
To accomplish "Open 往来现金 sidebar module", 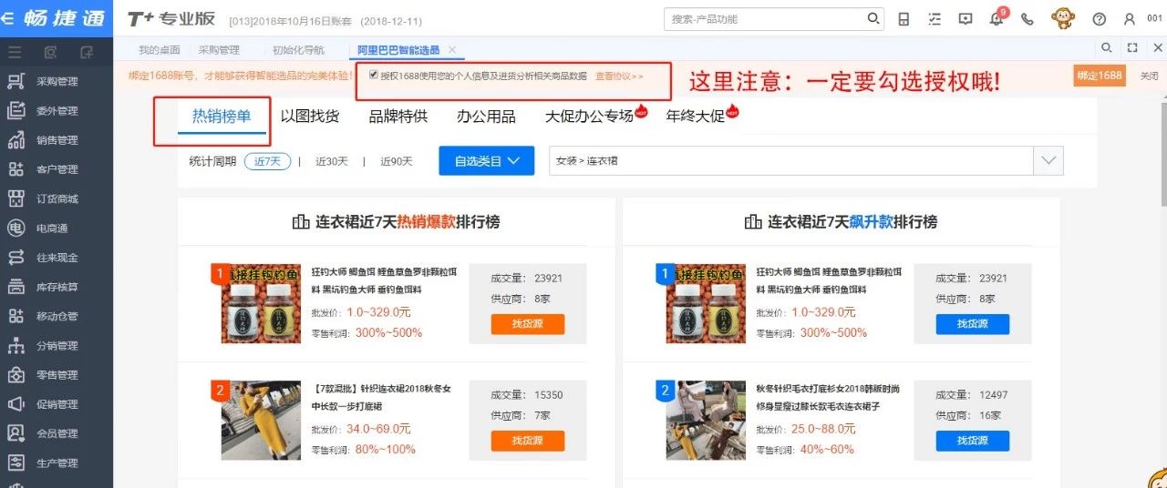I will (x=57, y=258).
